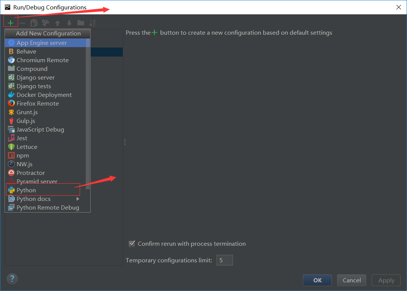This screenshot has height=291, width=407.
Task: Click the Temporary configurations limit field
Action: coord(225,260)
